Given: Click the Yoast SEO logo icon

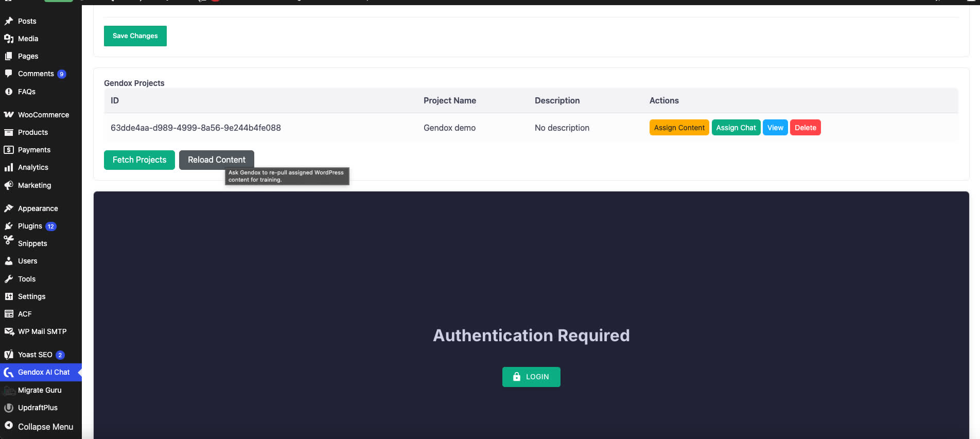Looking at the screenshot, I should (9, 355).
